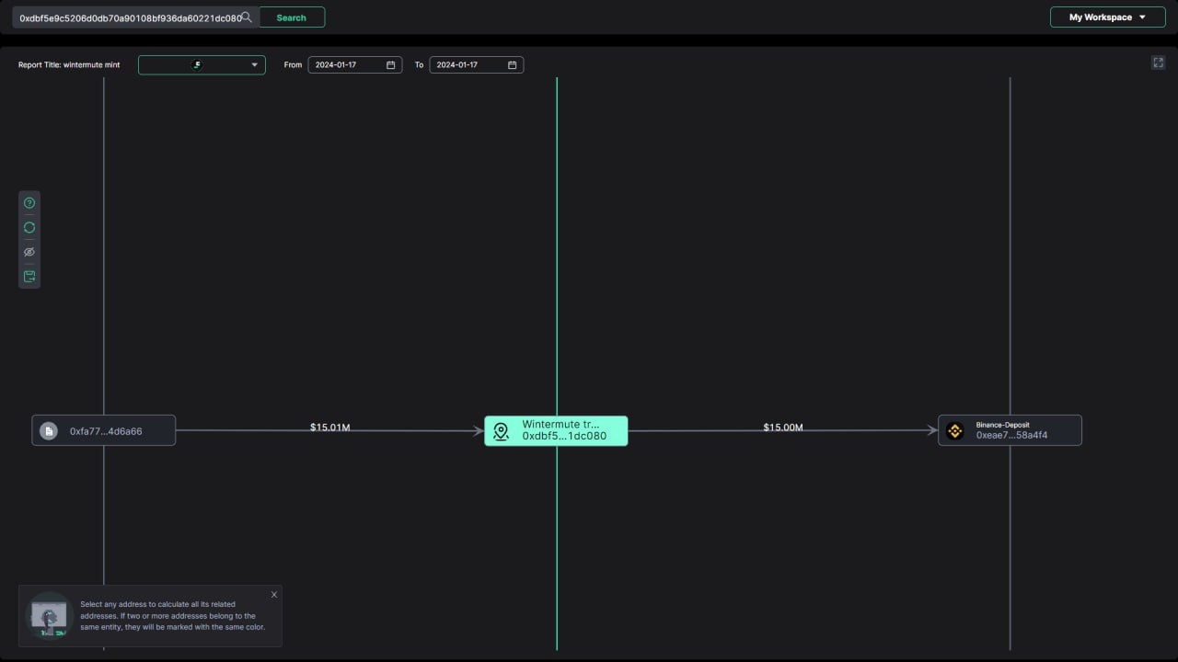The width and height of the screenshot is (1178, 662).
Task: Click the $15.00M transfer label
Action: coord(783,428)
